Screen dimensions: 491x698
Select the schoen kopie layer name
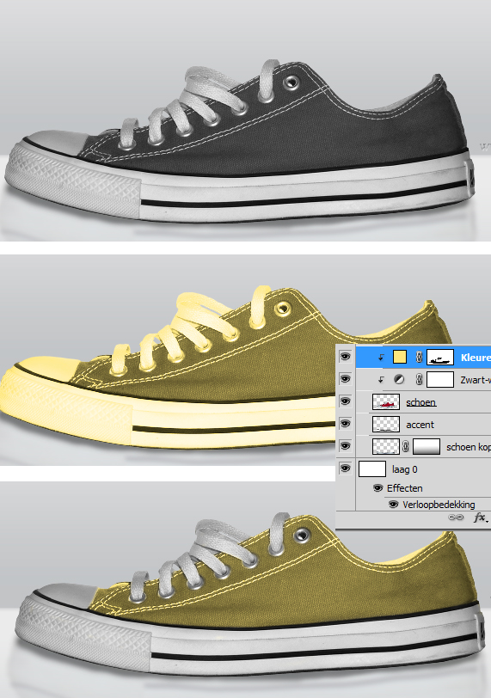[469, 447]
